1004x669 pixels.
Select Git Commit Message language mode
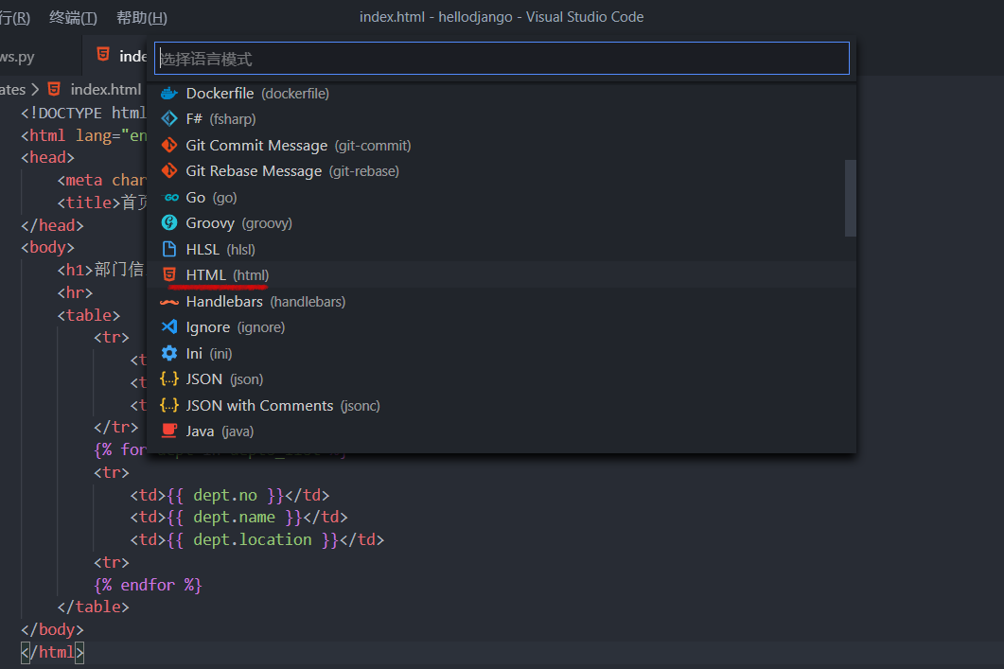pyautogui.click(x=502, y=146)
